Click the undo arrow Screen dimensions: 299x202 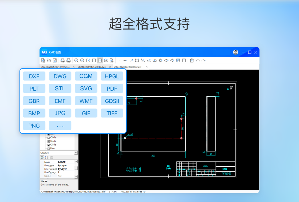pos(198,61)
